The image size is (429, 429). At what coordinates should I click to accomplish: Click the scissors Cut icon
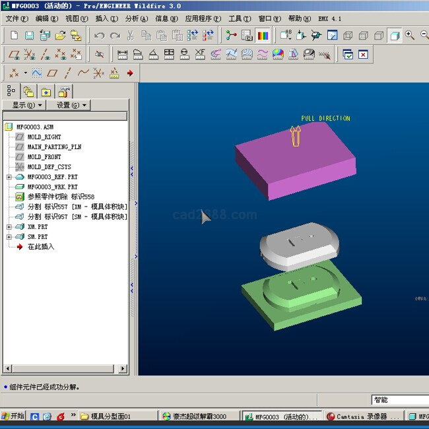coord(131,35)
